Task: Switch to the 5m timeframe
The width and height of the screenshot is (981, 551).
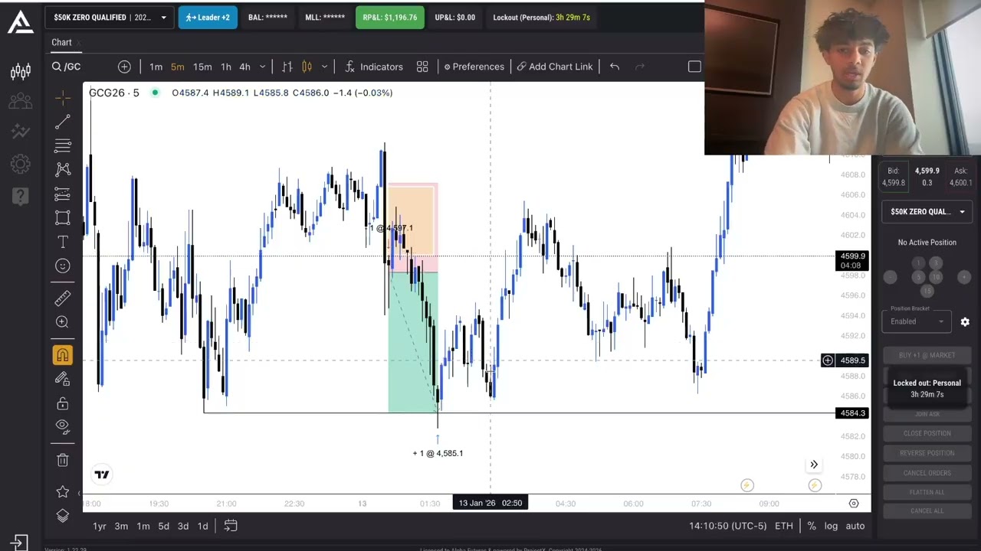Action: pos(177,67)
